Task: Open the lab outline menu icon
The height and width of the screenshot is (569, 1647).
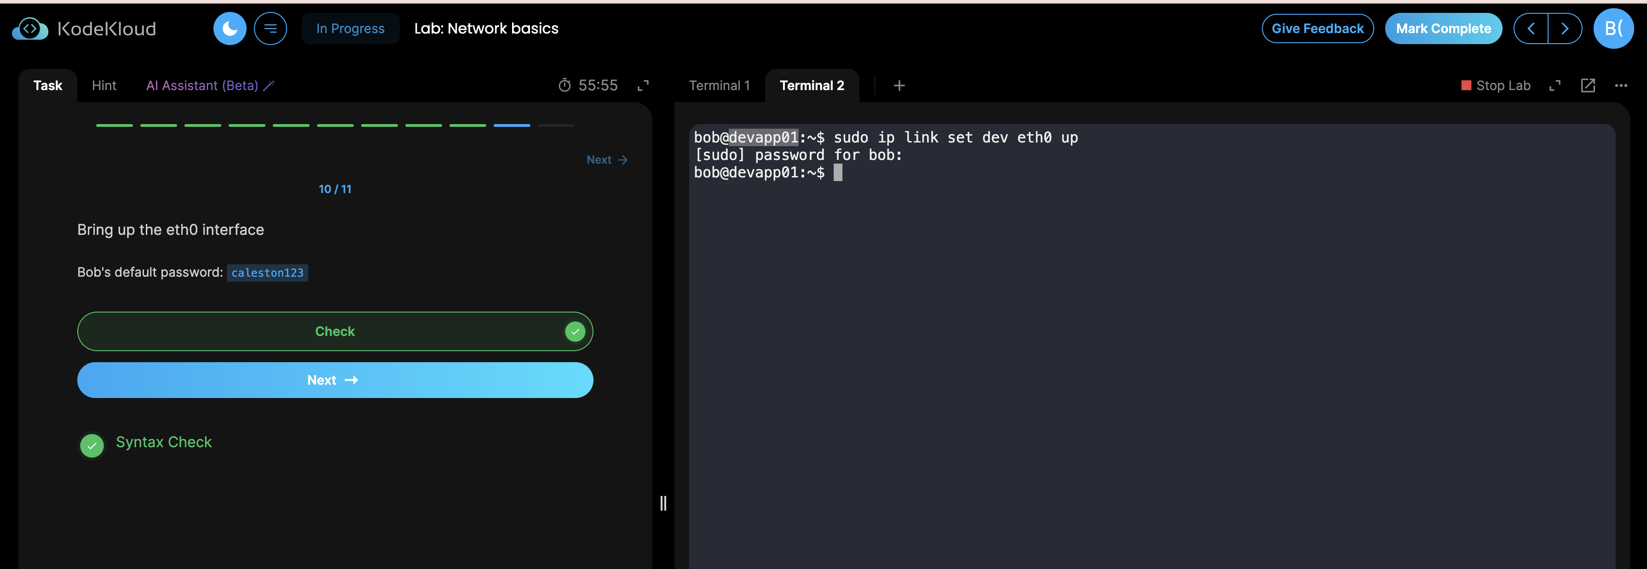Action: click(x=270, y=28)
